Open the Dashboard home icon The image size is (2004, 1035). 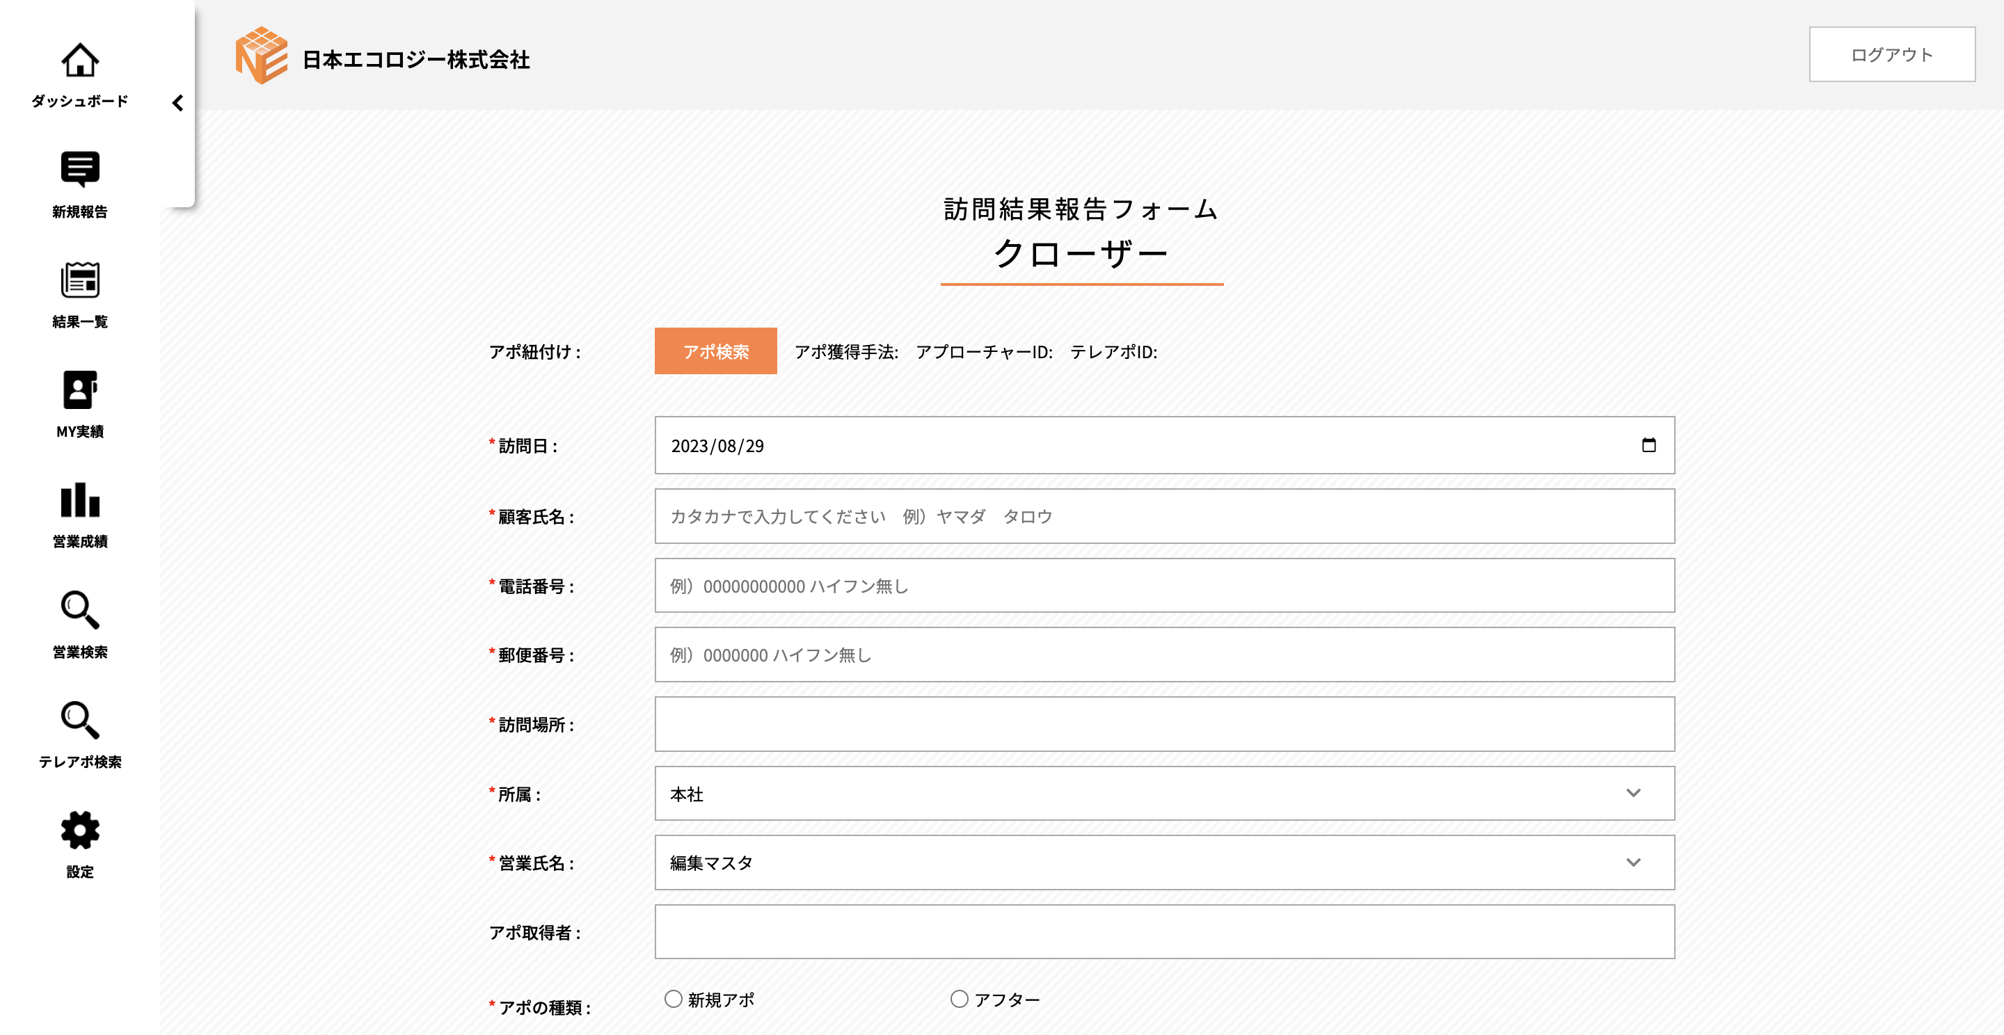[79, 61]
